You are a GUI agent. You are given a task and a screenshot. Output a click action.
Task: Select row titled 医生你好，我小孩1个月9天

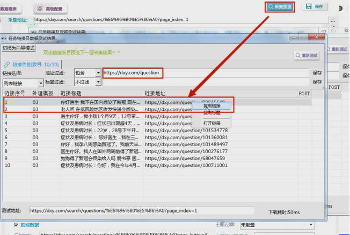pos(157,116)
